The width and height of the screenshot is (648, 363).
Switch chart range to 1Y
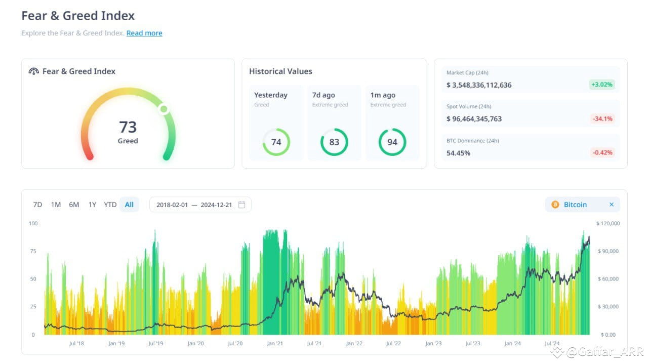[92, 205]
